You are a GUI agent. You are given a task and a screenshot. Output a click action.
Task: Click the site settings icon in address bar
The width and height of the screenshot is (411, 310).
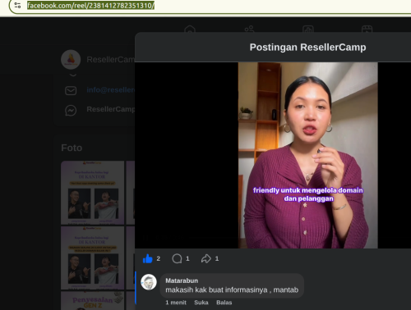point(17,5)
